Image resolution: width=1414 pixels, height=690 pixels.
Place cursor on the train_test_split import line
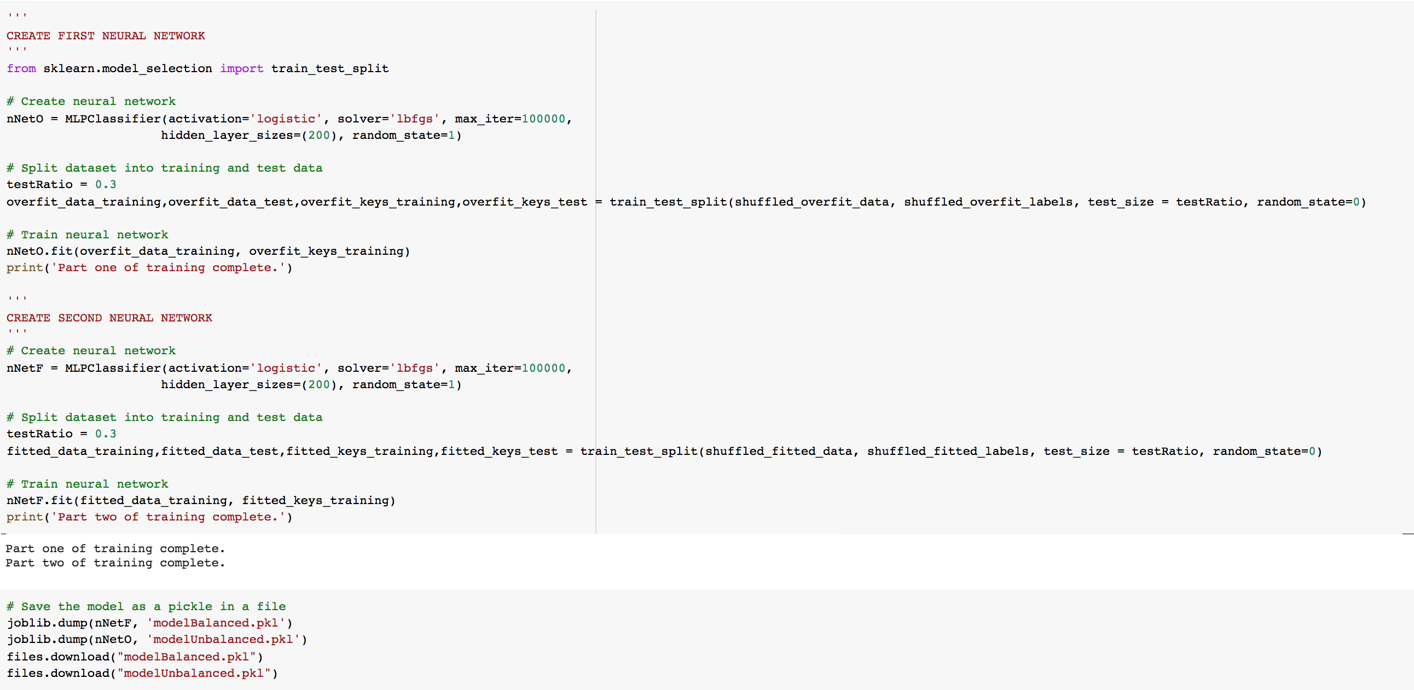(x=197, y=68)
